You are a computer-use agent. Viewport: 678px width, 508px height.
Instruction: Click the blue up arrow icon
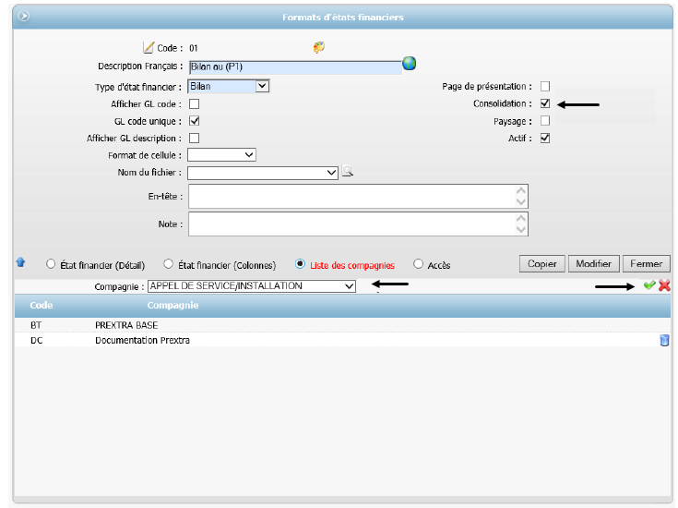click(21, 263)
